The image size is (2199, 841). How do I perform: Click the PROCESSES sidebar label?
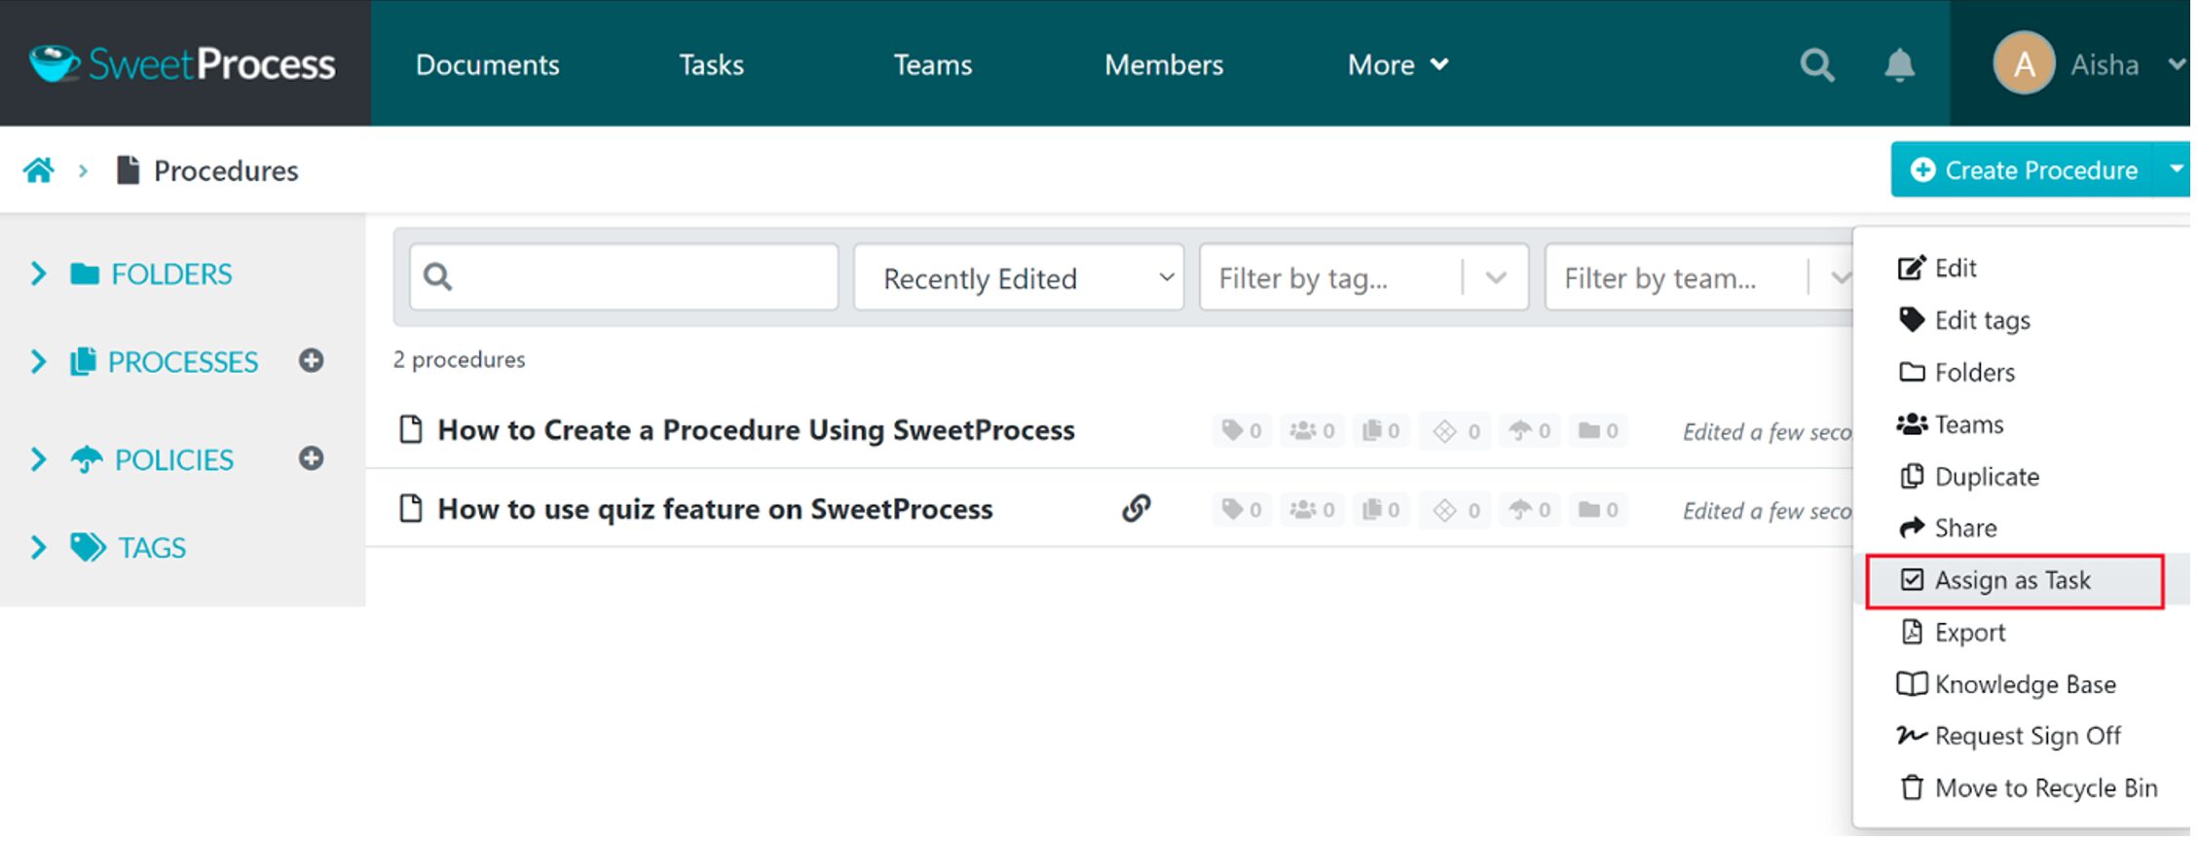184,363
